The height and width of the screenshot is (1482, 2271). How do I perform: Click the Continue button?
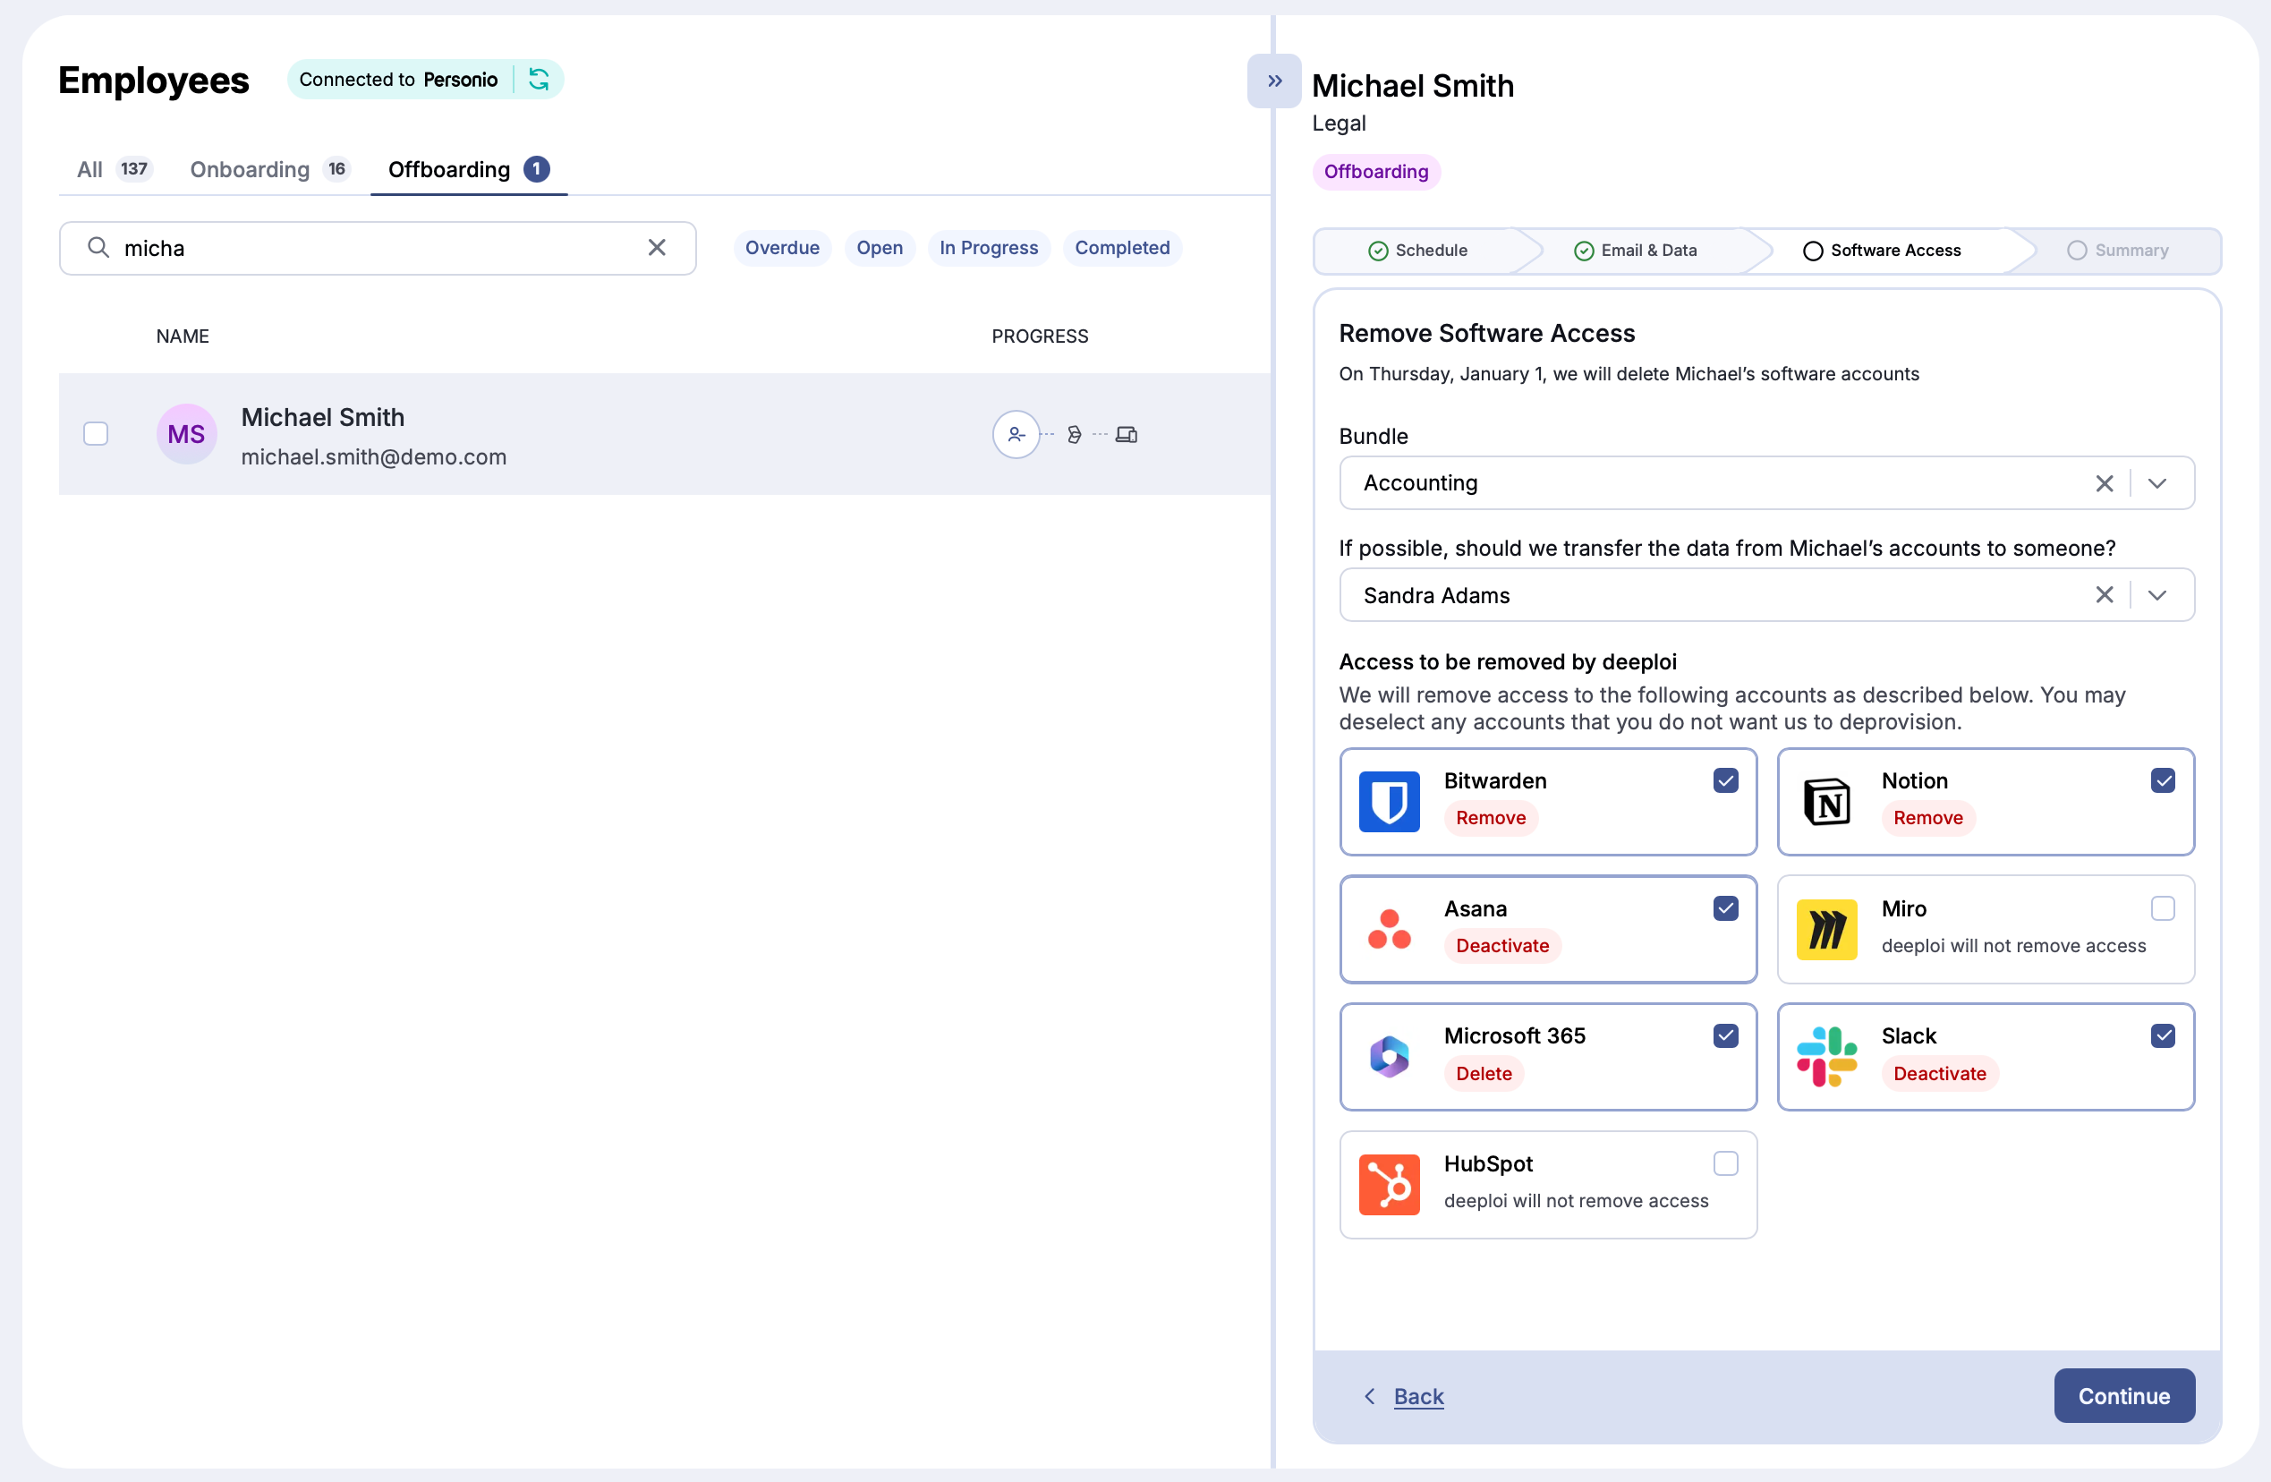2124,1395
